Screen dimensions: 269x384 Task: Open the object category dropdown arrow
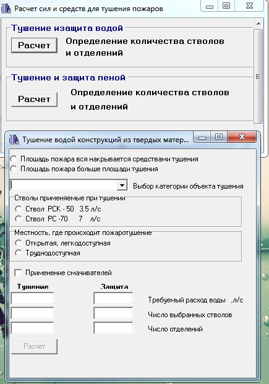[122, 186]
